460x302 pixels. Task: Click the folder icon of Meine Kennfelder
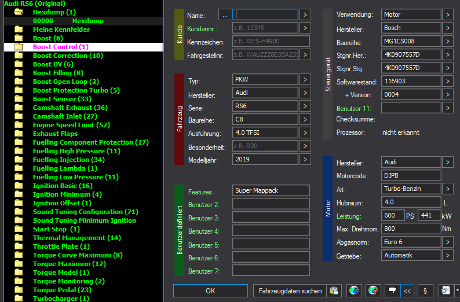point(19,30)
